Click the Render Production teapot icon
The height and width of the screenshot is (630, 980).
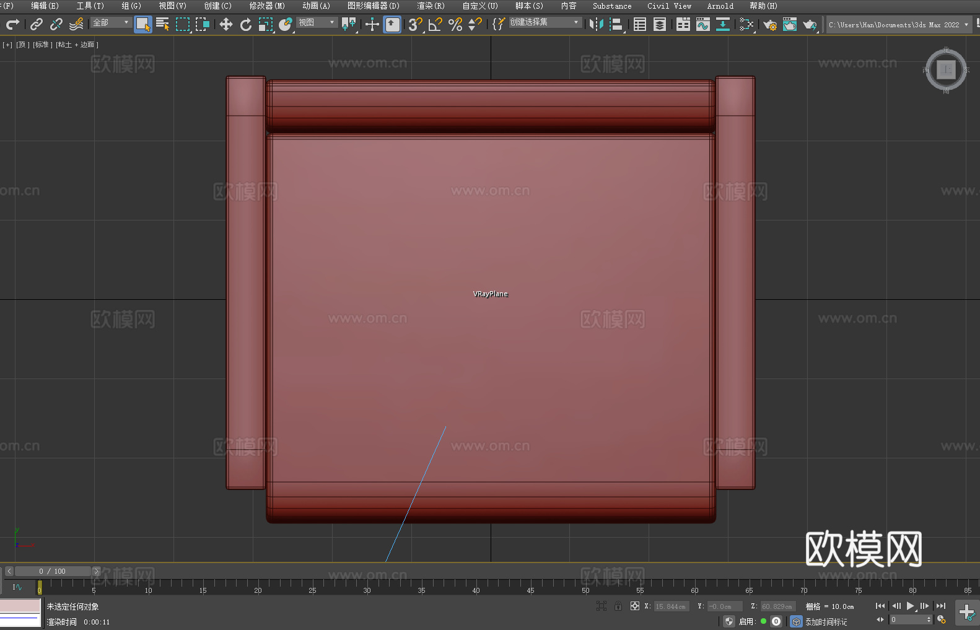tap(810, 25)
